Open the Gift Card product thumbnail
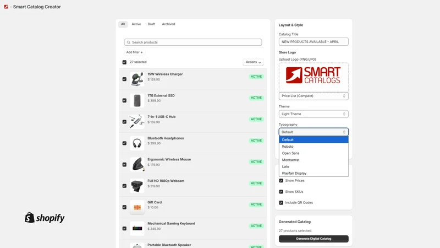440x248 pixels. click(137, 207)
